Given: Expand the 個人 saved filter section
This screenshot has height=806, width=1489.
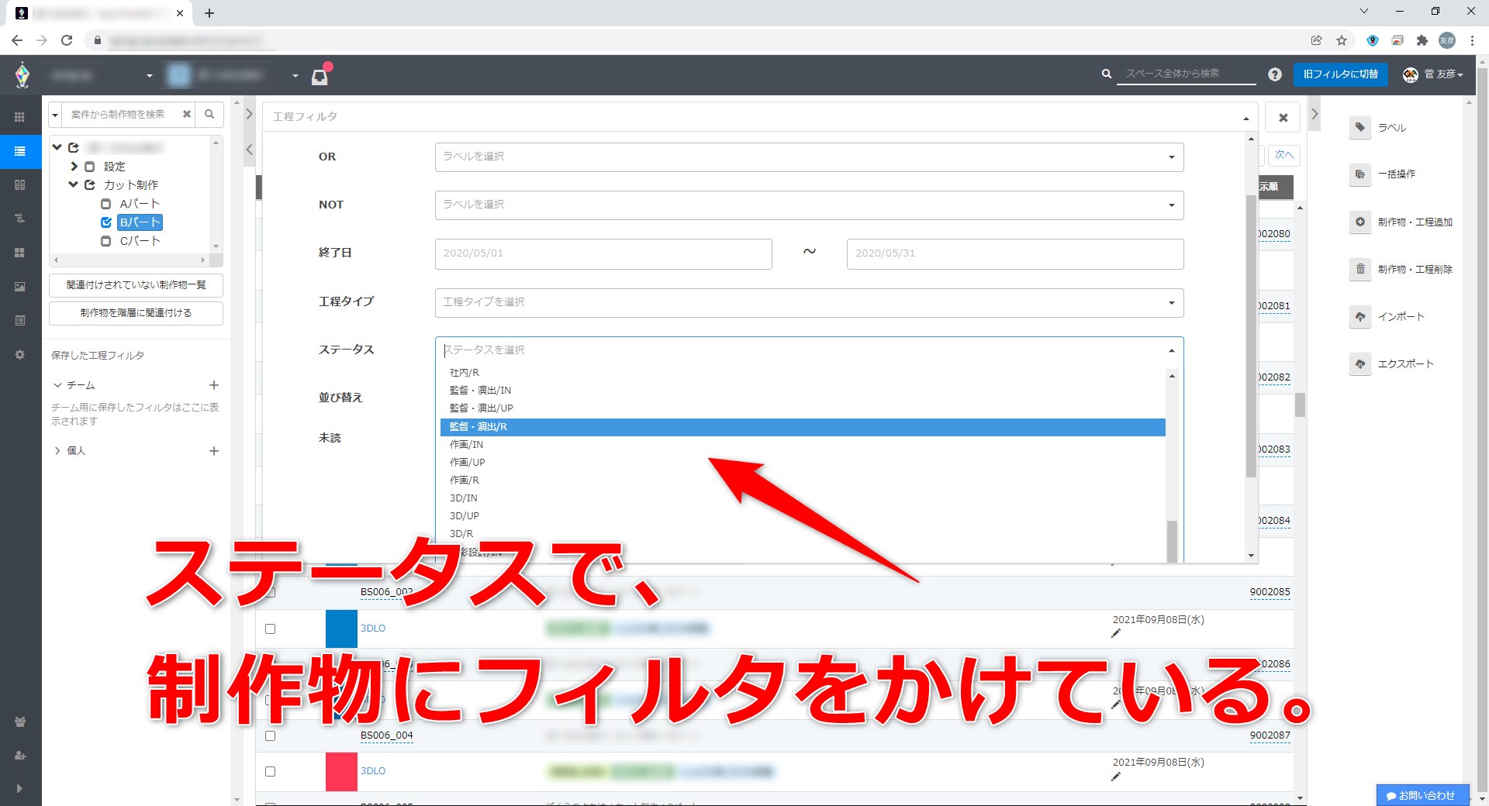Looking at the screenshot, I should (x=57, y=451).
